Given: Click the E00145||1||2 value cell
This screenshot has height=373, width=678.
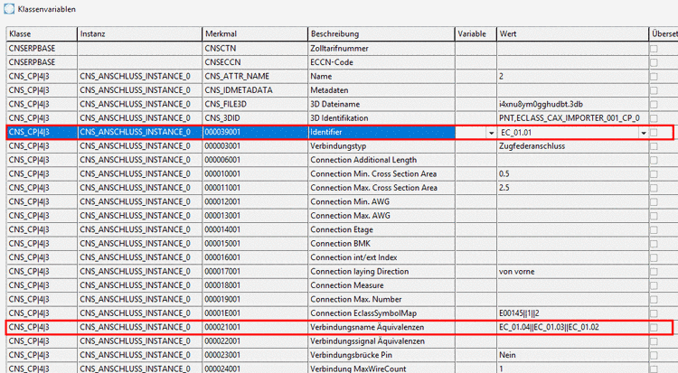Looking at the screenshot, I should (572, 312).
